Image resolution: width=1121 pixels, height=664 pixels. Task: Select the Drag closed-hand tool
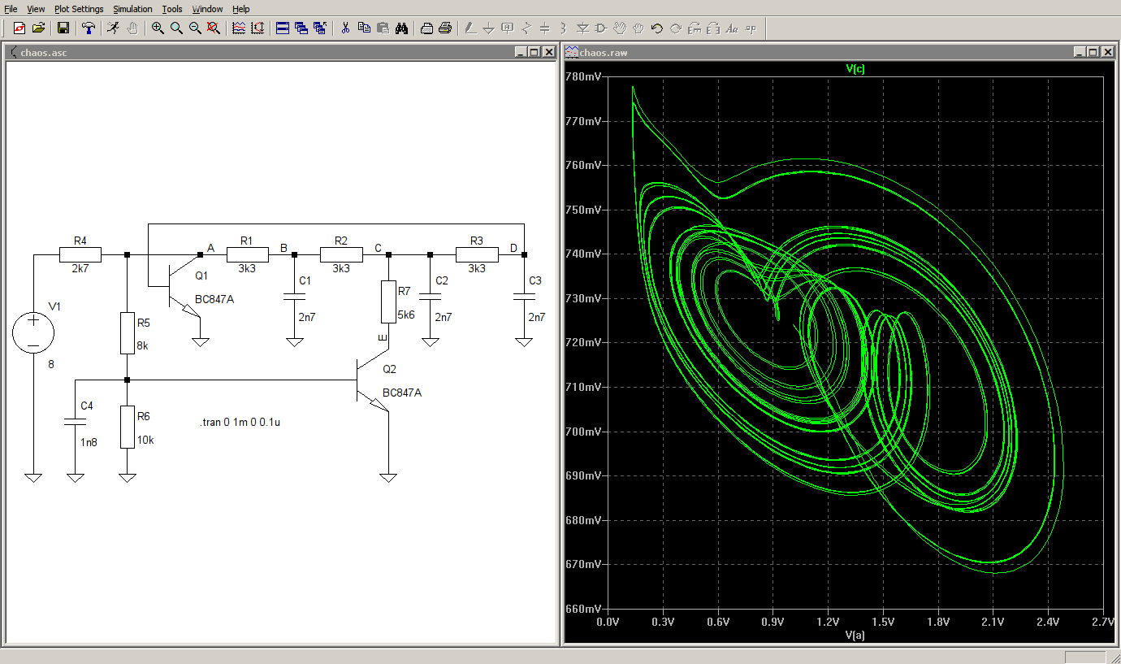[x=638, y=28]
